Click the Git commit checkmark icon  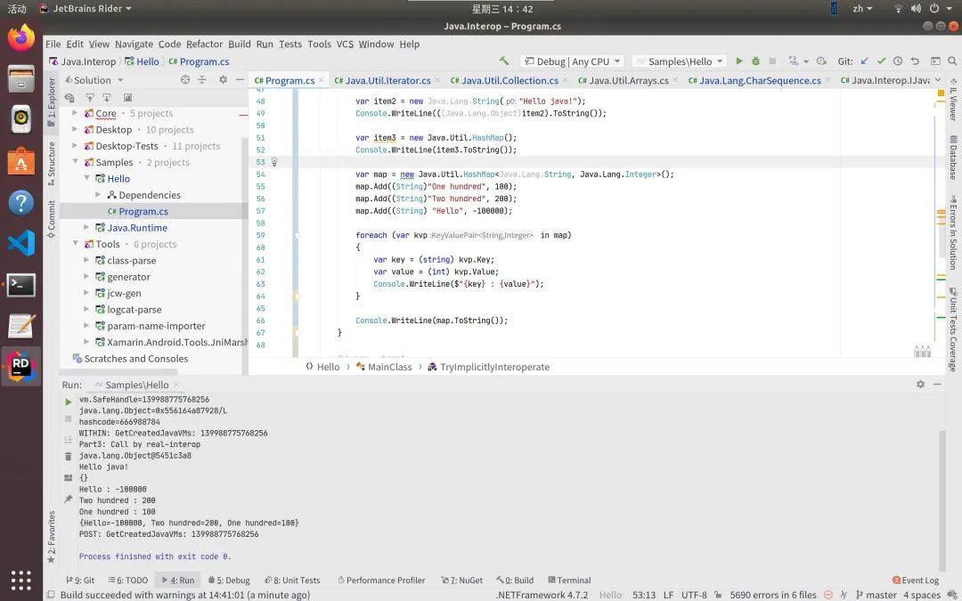point(882,61)
